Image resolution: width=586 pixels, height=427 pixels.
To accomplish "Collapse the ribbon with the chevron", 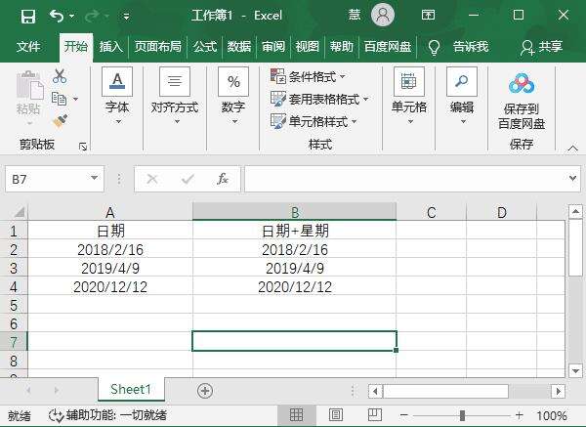I will pyautogui.click(x=572, y=149).
